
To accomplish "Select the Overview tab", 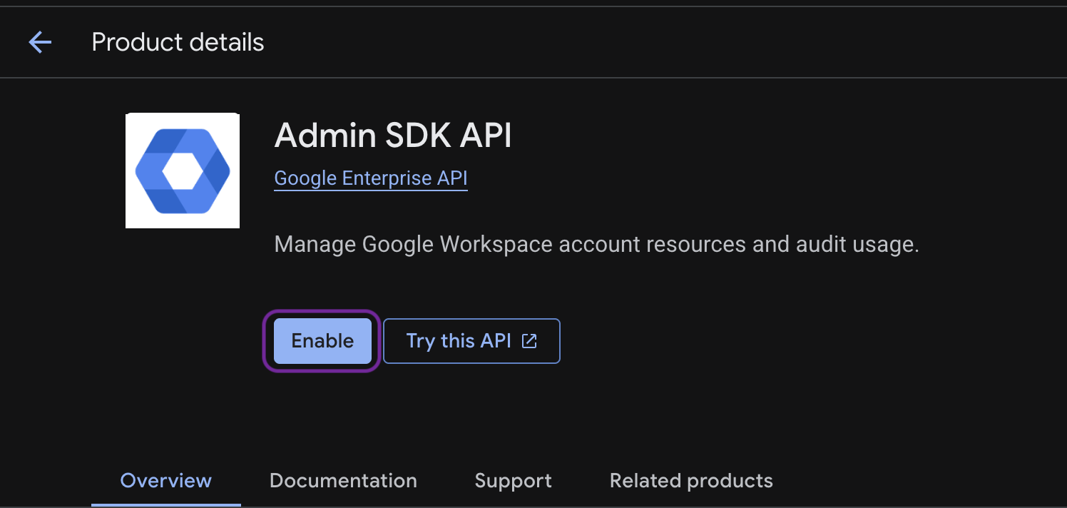I will (x=166, y=481).
